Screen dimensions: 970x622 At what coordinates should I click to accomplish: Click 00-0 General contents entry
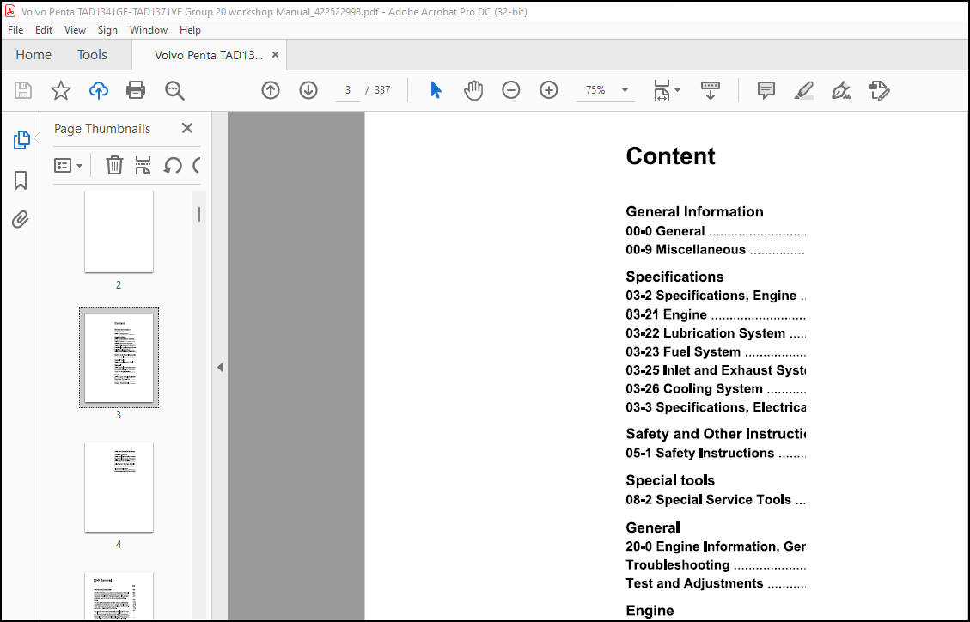click(715, 231)
